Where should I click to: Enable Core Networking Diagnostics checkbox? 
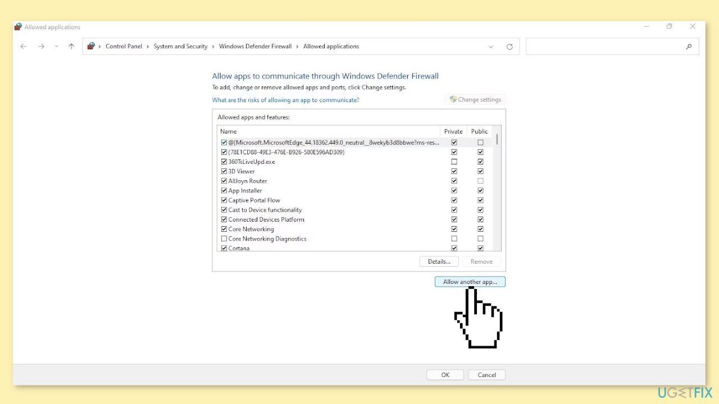[224, 238]
